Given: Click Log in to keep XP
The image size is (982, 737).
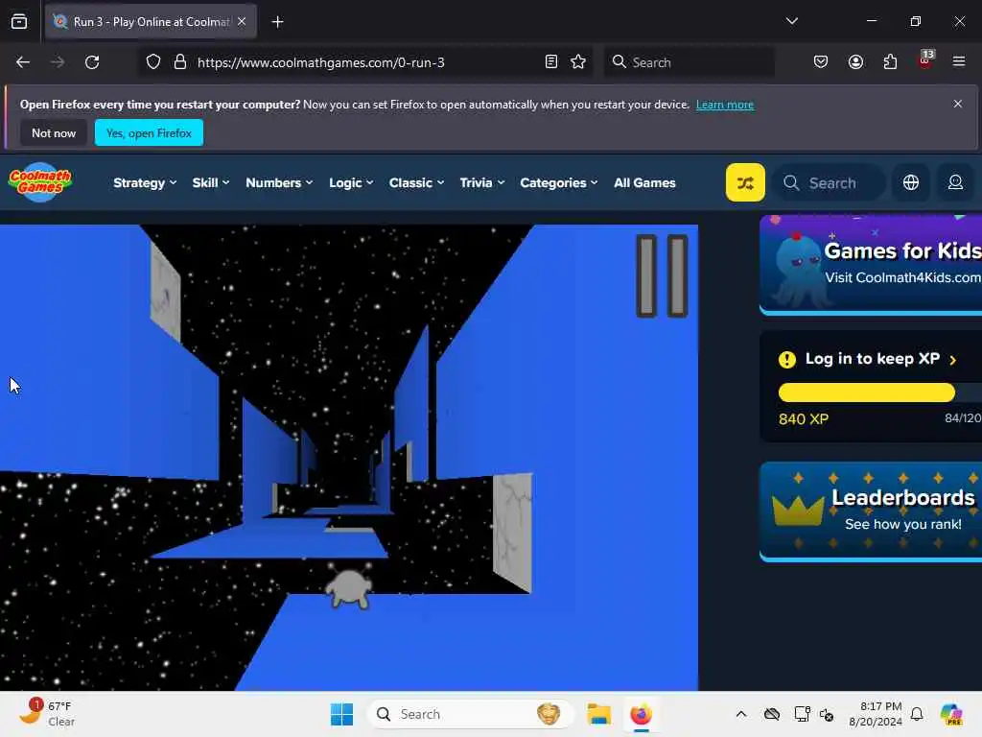Looking at the screenshot, I should point(872,359).
